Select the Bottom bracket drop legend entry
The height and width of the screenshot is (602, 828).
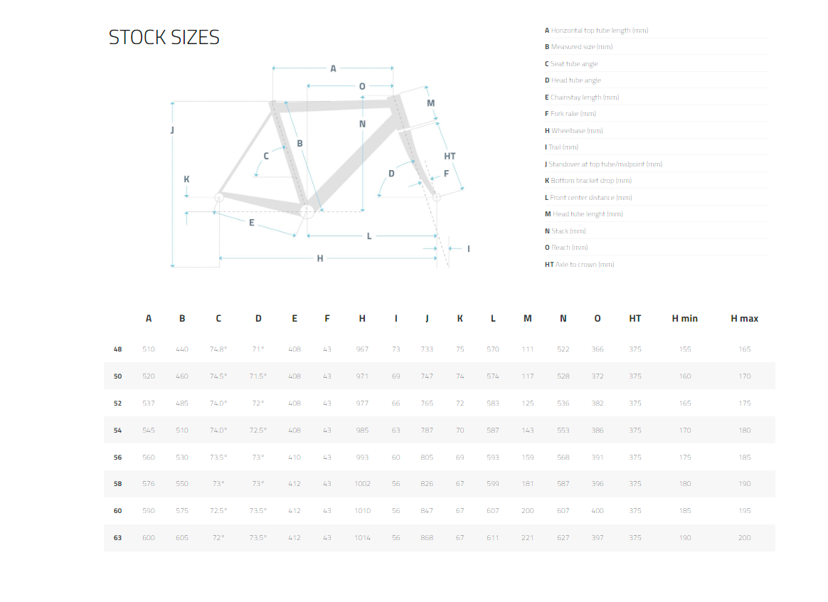(588, 181)
